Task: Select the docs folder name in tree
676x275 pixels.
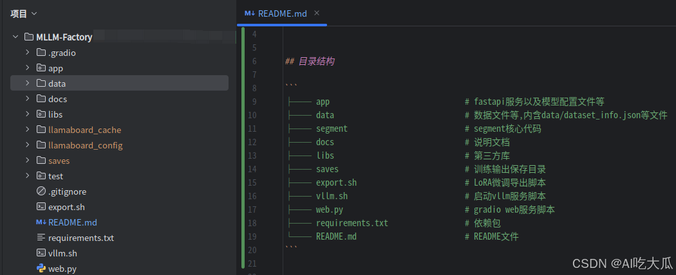Action: (x=58, y=99)
